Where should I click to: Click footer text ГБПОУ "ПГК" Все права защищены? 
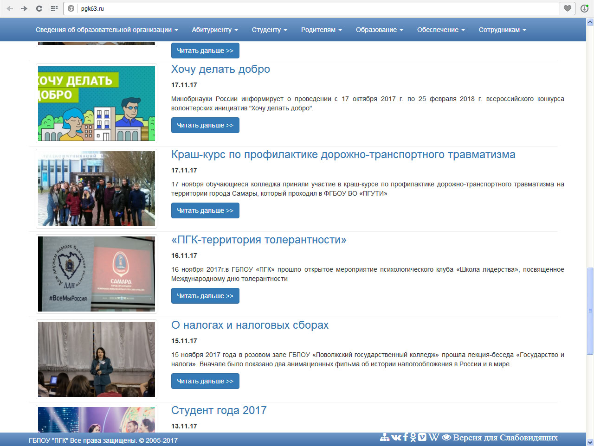click(x=103, y=440)
